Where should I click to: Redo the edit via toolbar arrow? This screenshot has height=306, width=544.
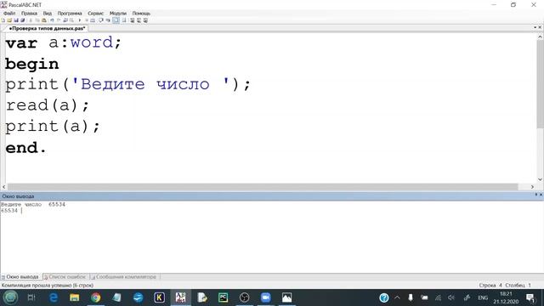(x=59, y=20)
